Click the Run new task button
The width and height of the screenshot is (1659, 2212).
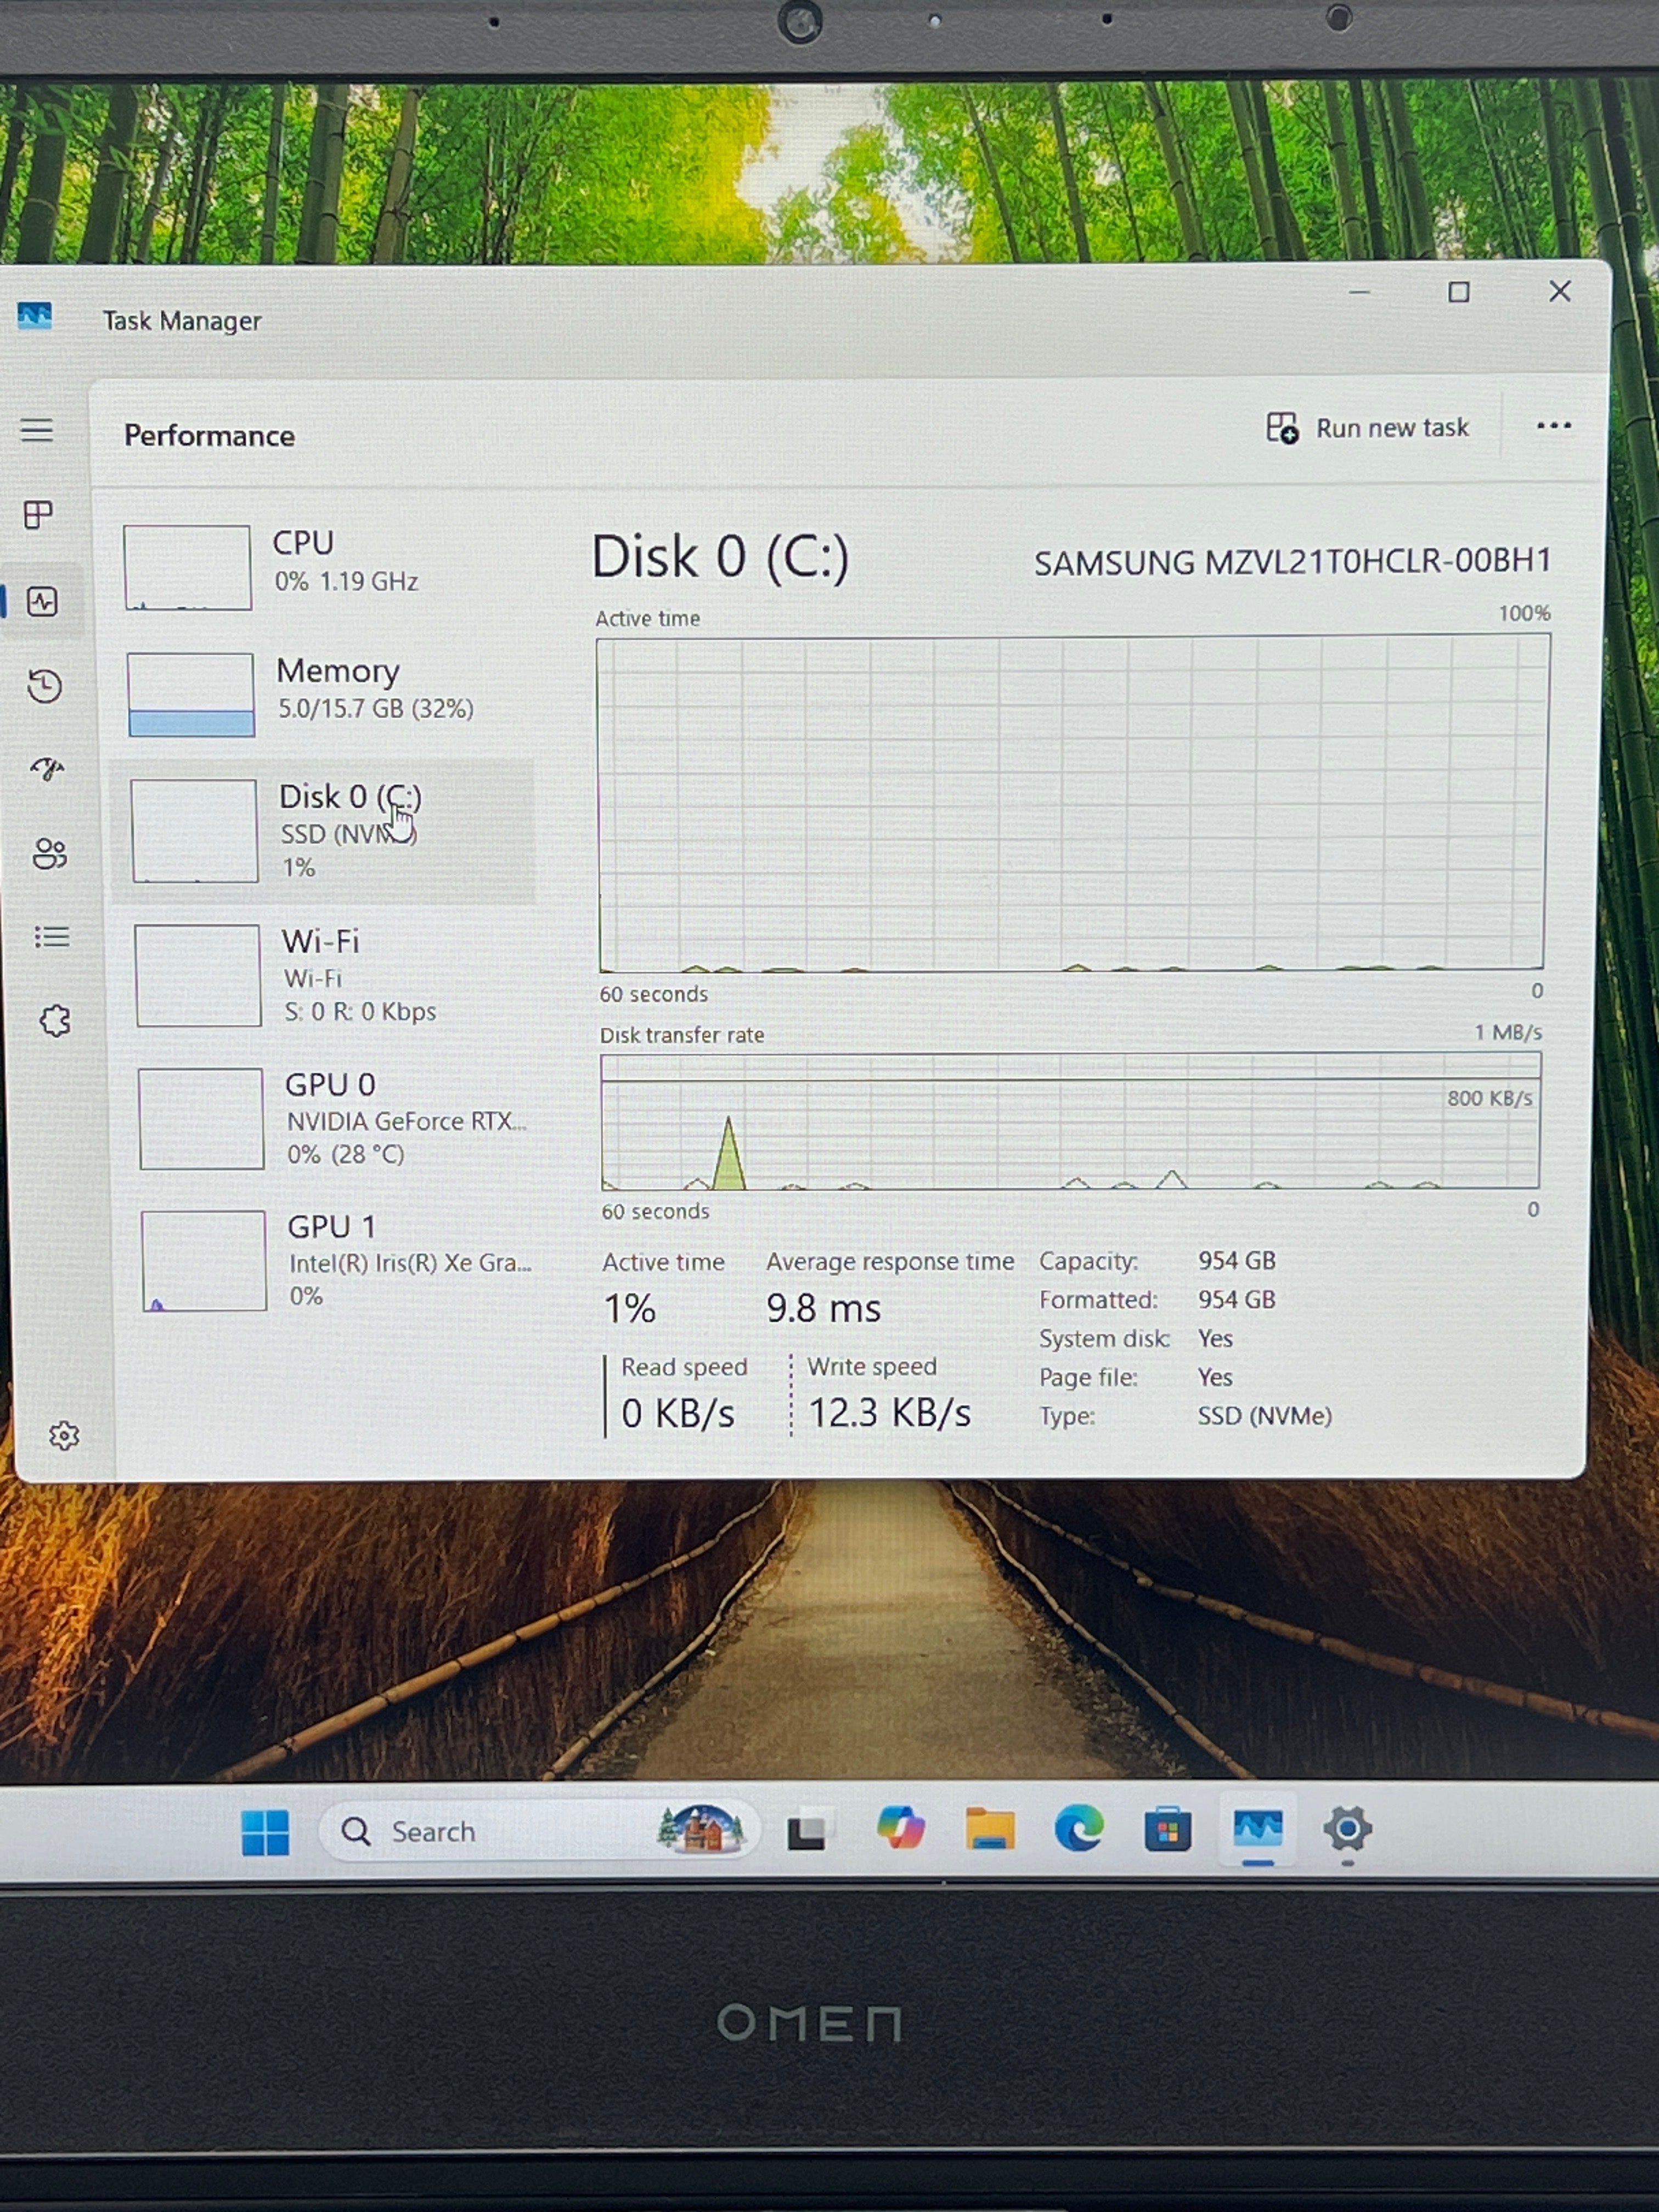pyautogui.click(x=1367, y=428)
